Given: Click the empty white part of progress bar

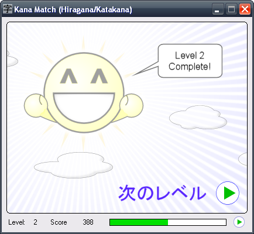Looking at the screenshot, I should click(197, 222).
